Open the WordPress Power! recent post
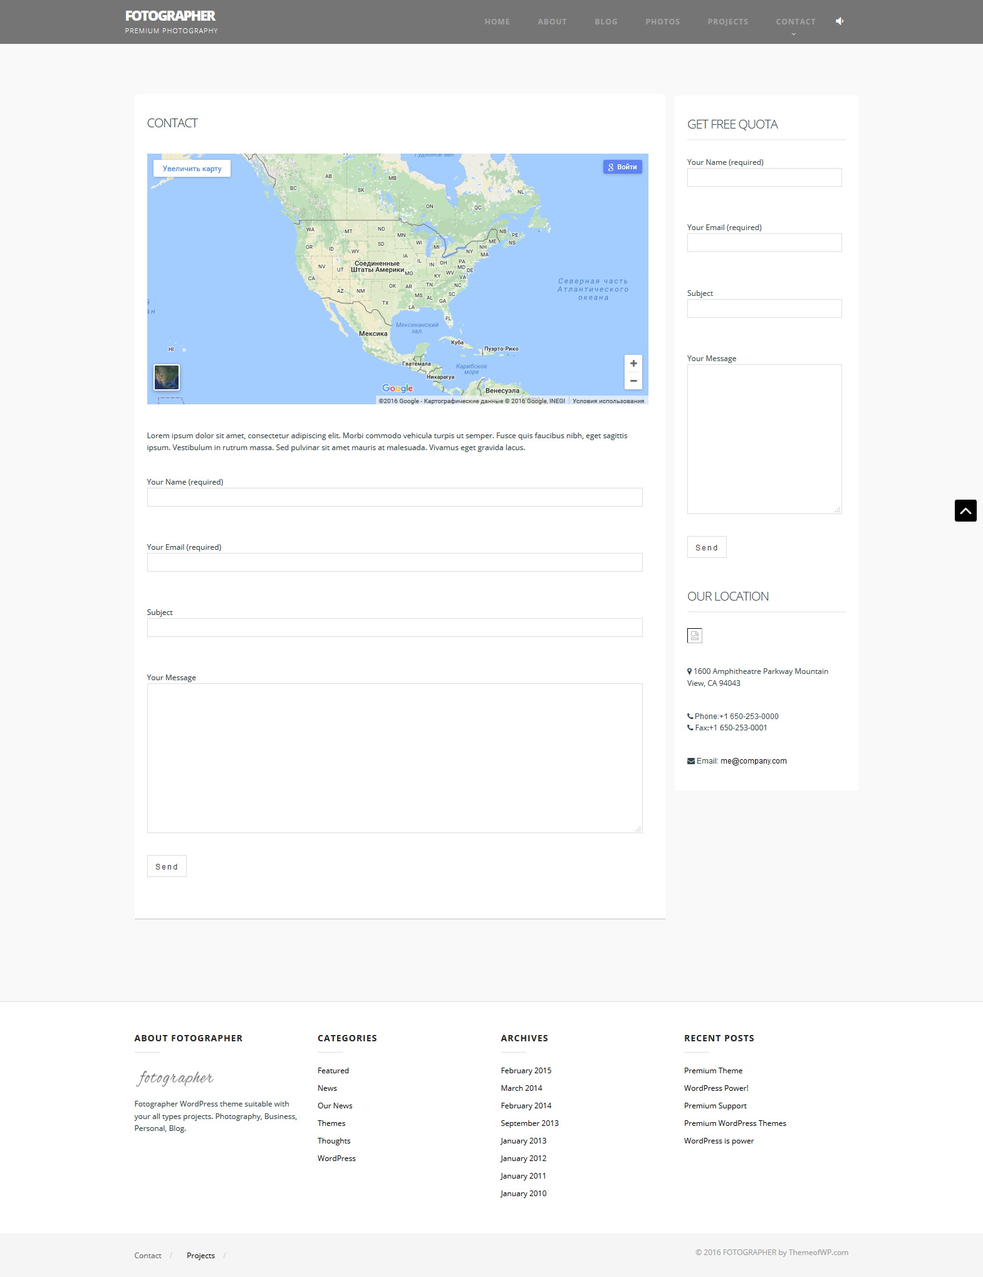 (x=716, y=1088)
